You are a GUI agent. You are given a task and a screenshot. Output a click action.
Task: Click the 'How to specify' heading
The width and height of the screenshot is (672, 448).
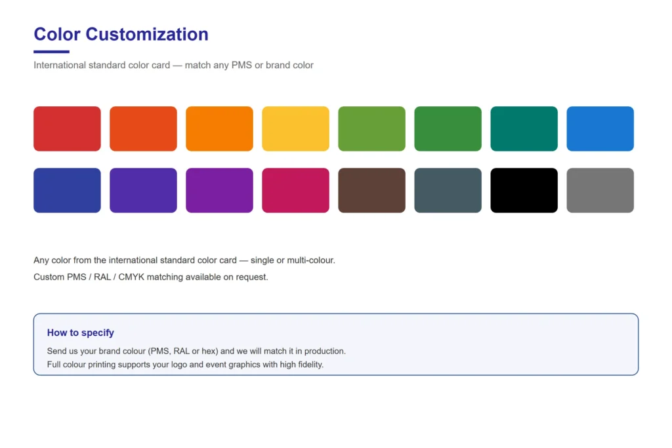coord(81,333)
